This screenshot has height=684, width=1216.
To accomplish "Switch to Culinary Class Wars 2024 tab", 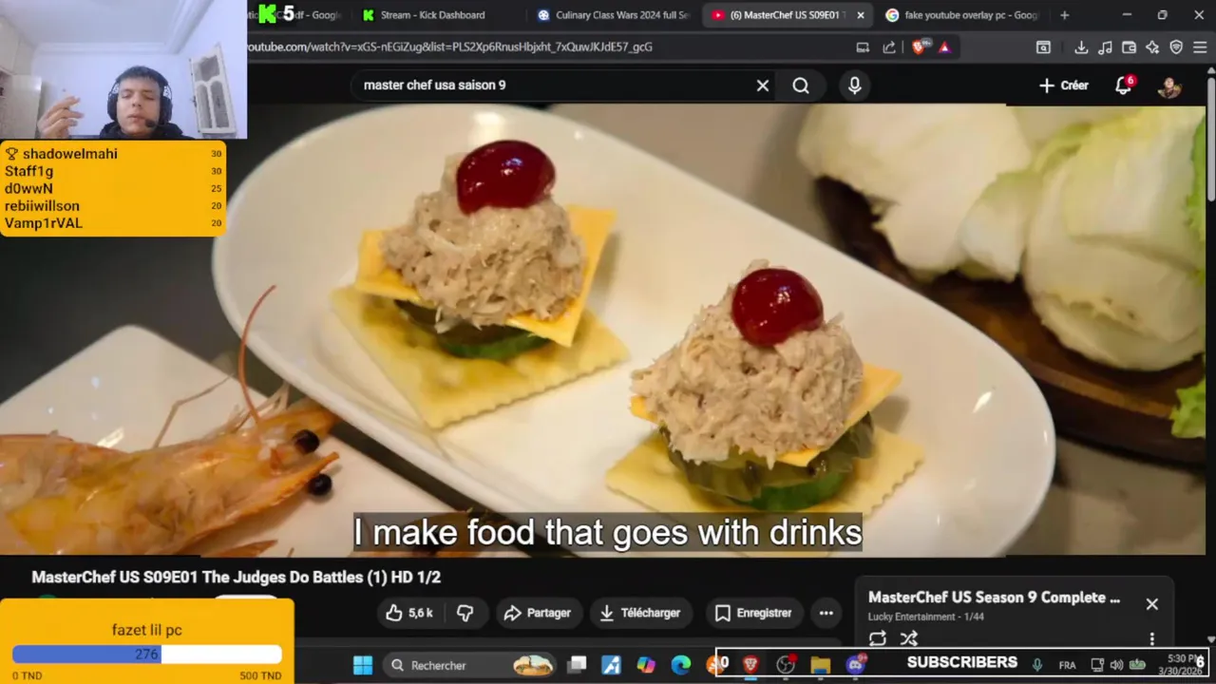I will (614, 15).
